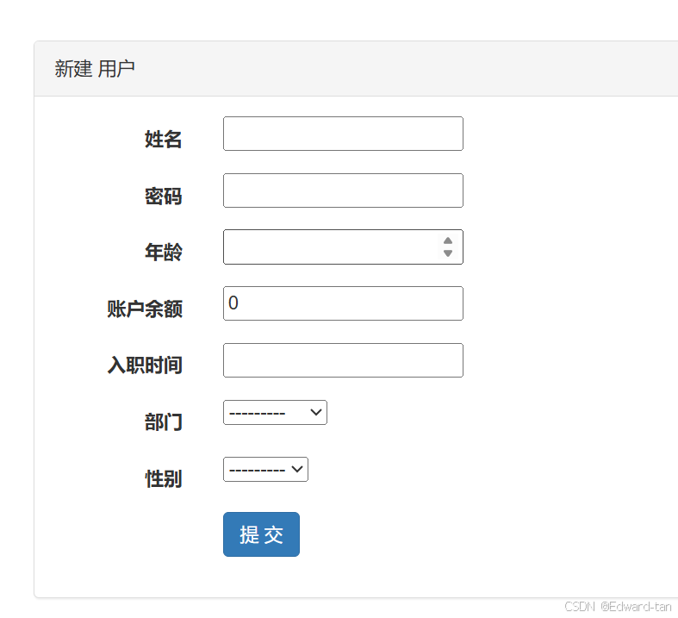Click inside the 年龄 number field
Image resolution: width=678 pixels, height=618 pixels.
coord(343,247)
